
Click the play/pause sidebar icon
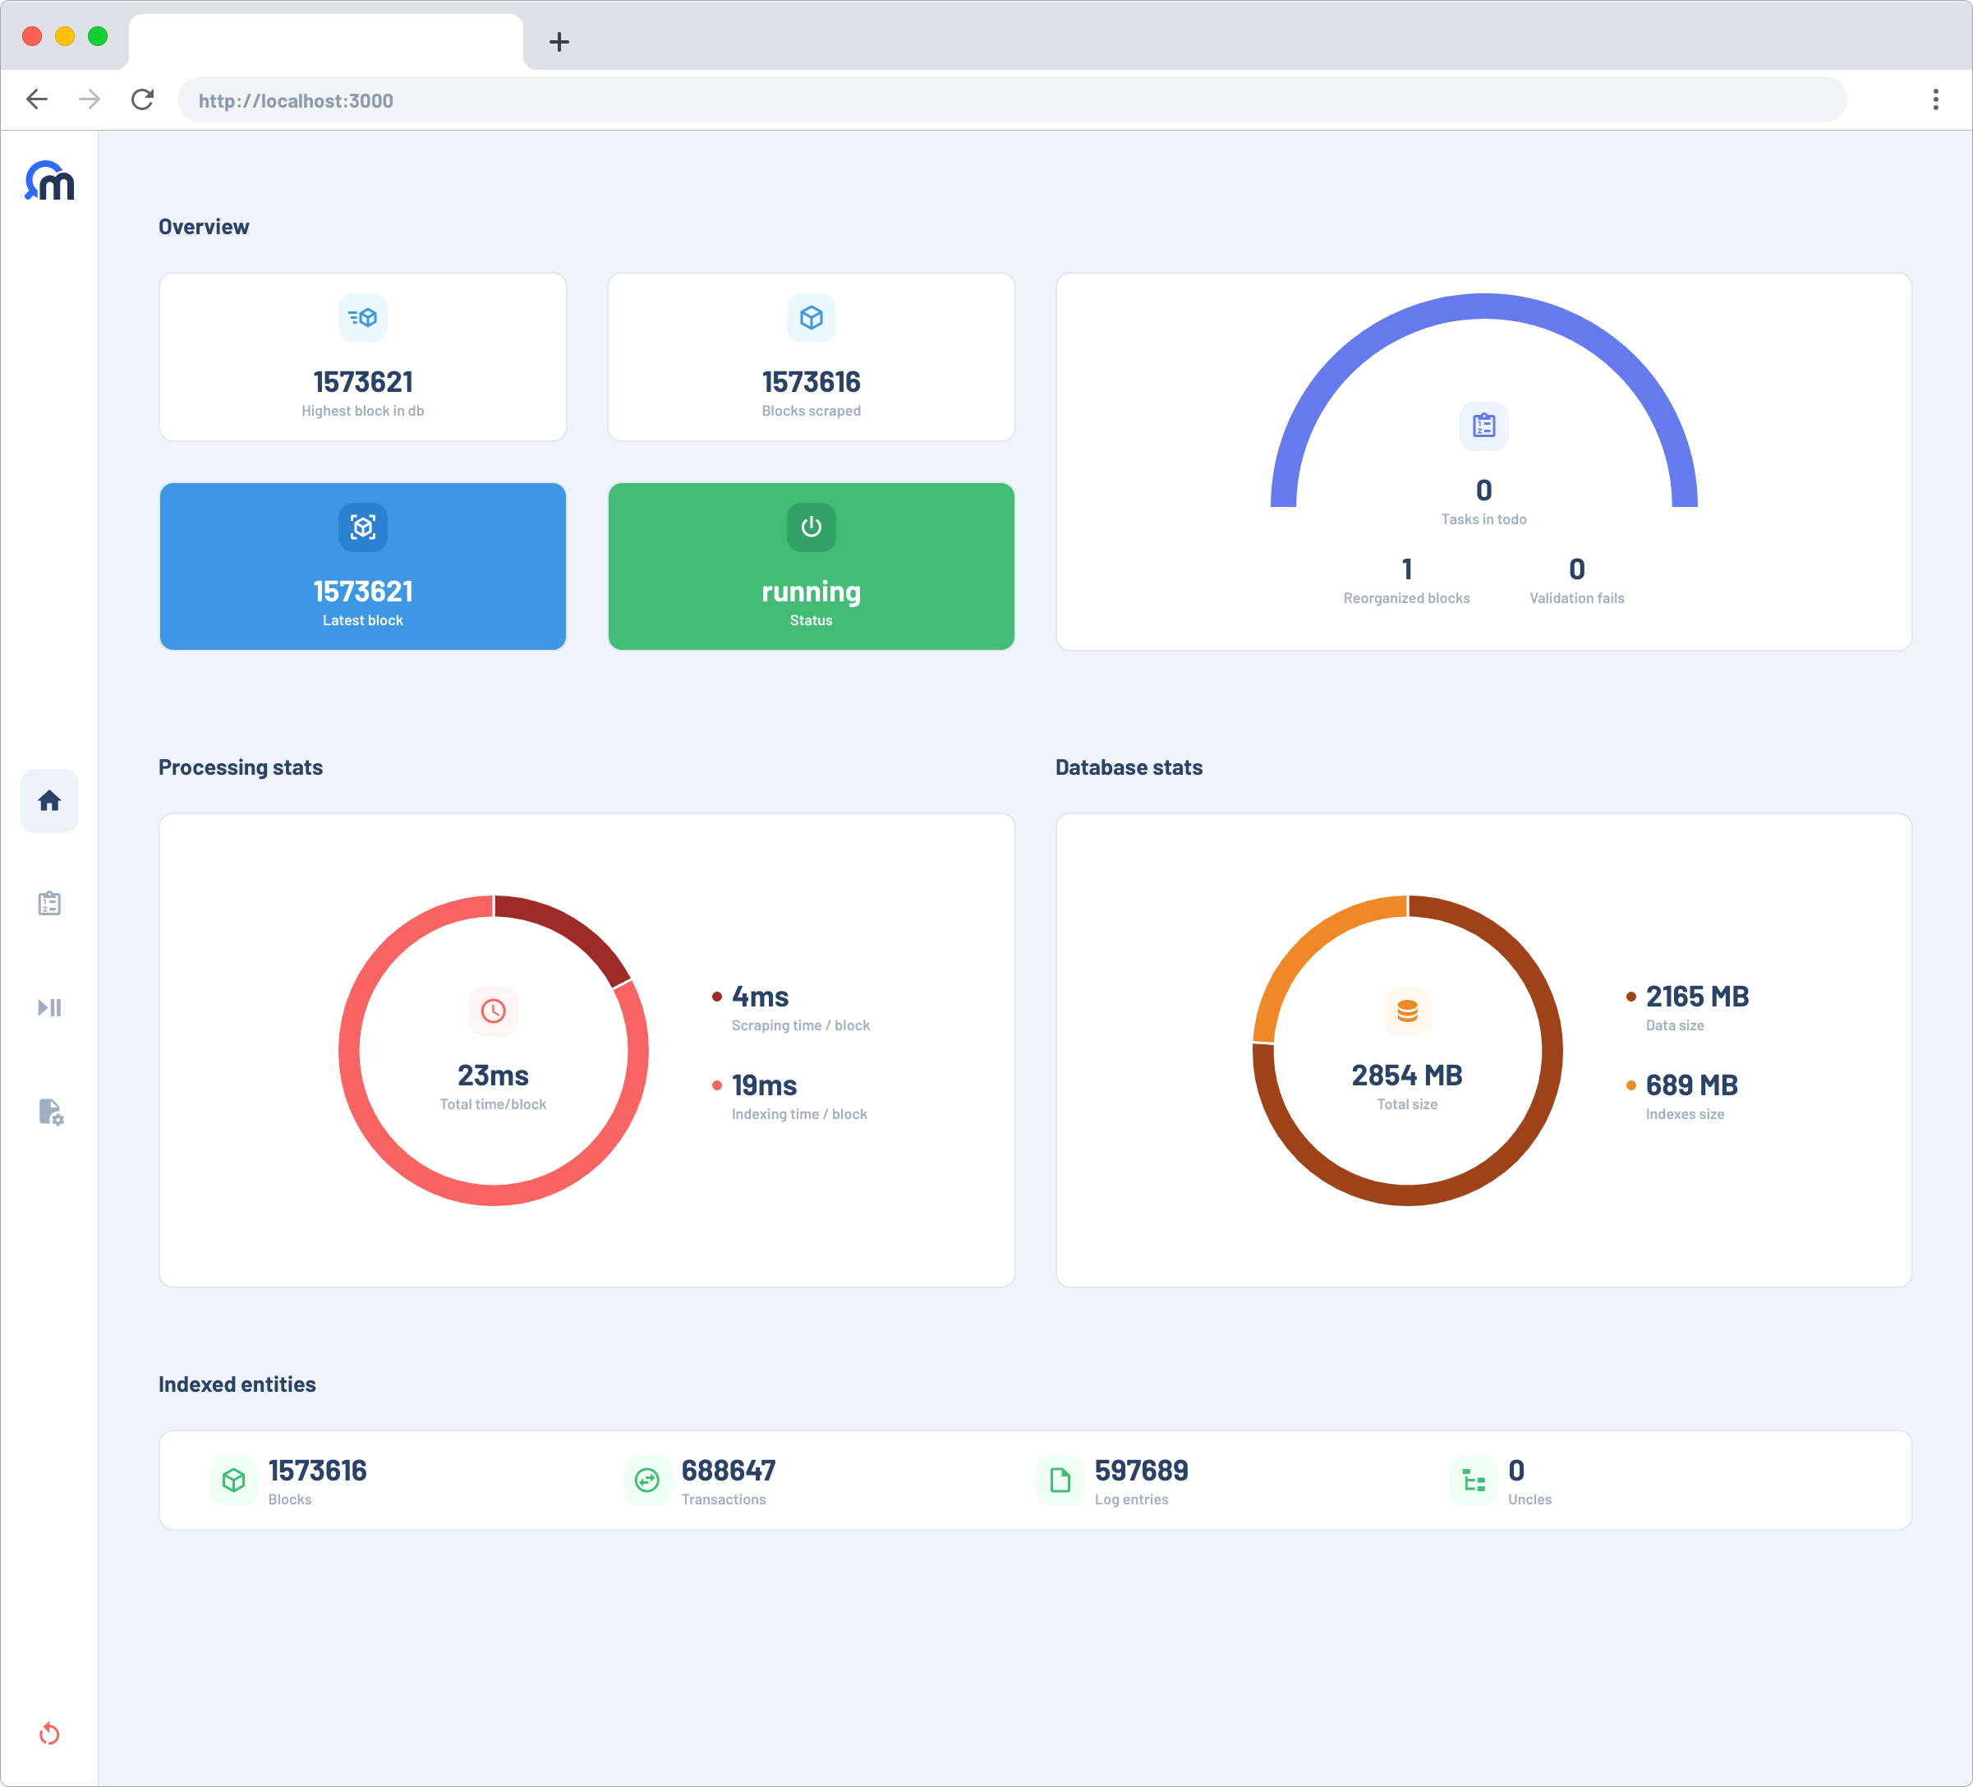pyautogui.click(x=49, y=1007)
